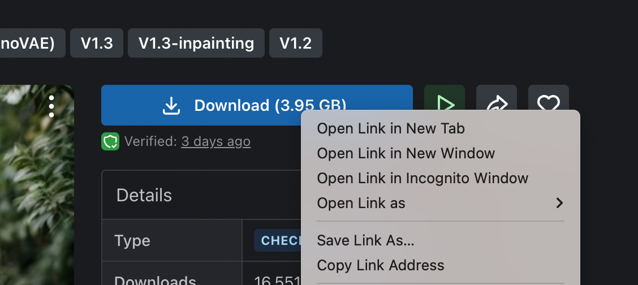Select the V1.3 version tab
This screenshot has height=285, width=638.
click(96, 43)
